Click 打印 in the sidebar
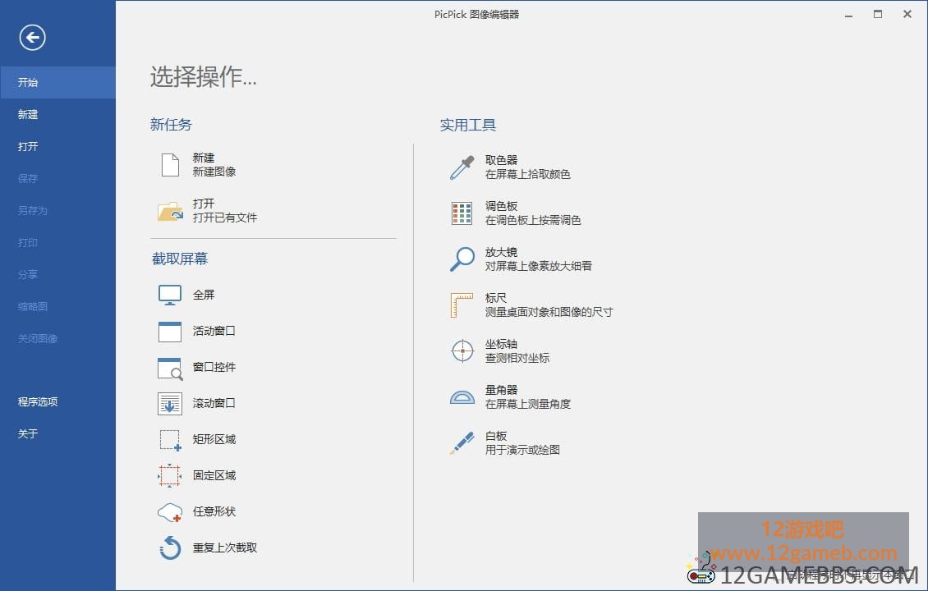 58,242
